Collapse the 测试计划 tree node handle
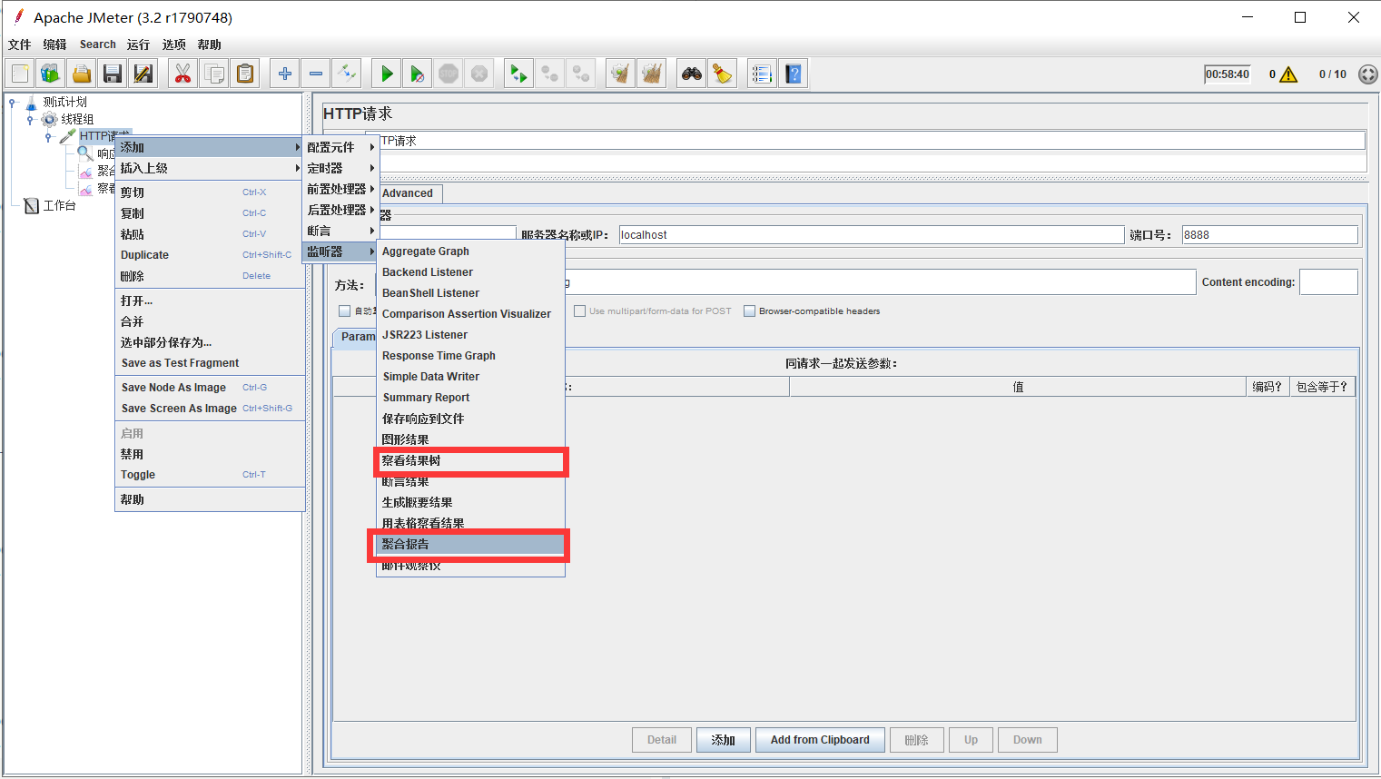The width and height of the screenshot is (1381, 779). (x=13, y=102)
